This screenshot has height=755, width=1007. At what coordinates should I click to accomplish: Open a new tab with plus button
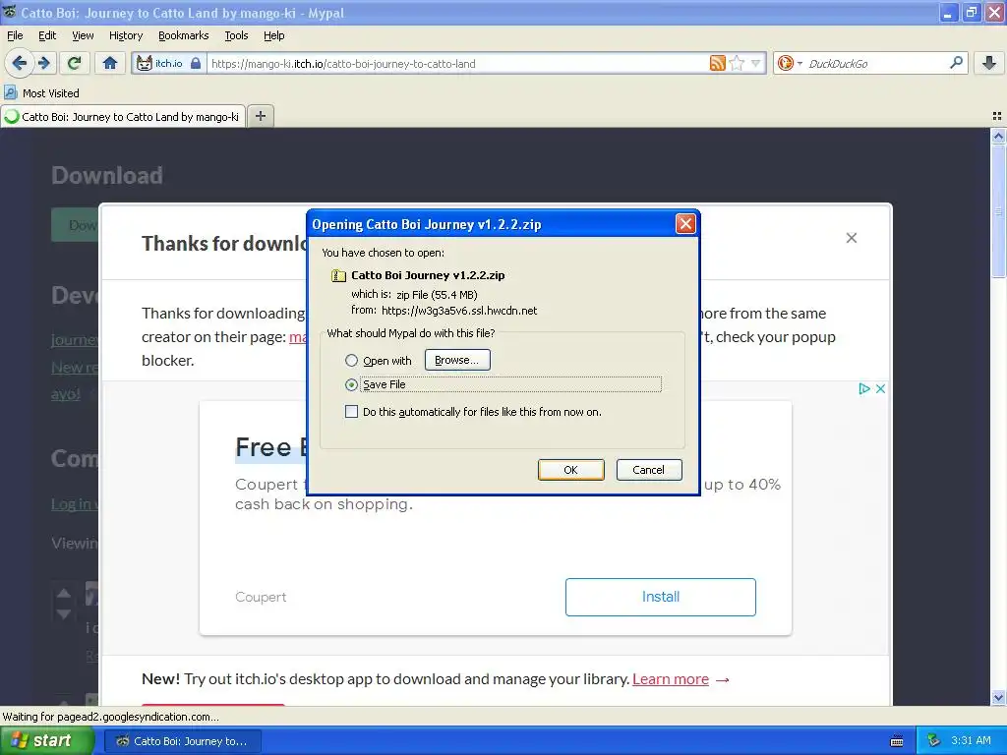tap(260, 116)
